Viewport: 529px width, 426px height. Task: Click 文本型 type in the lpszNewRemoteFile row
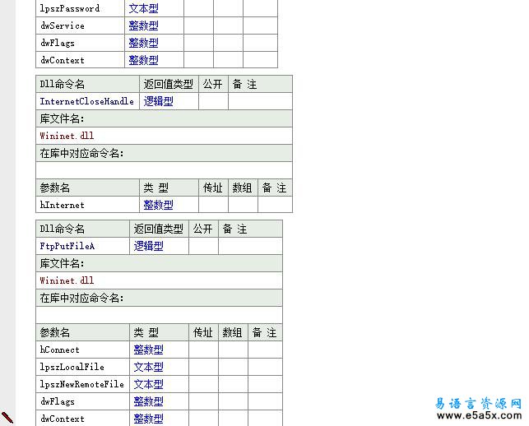(148, 384)
